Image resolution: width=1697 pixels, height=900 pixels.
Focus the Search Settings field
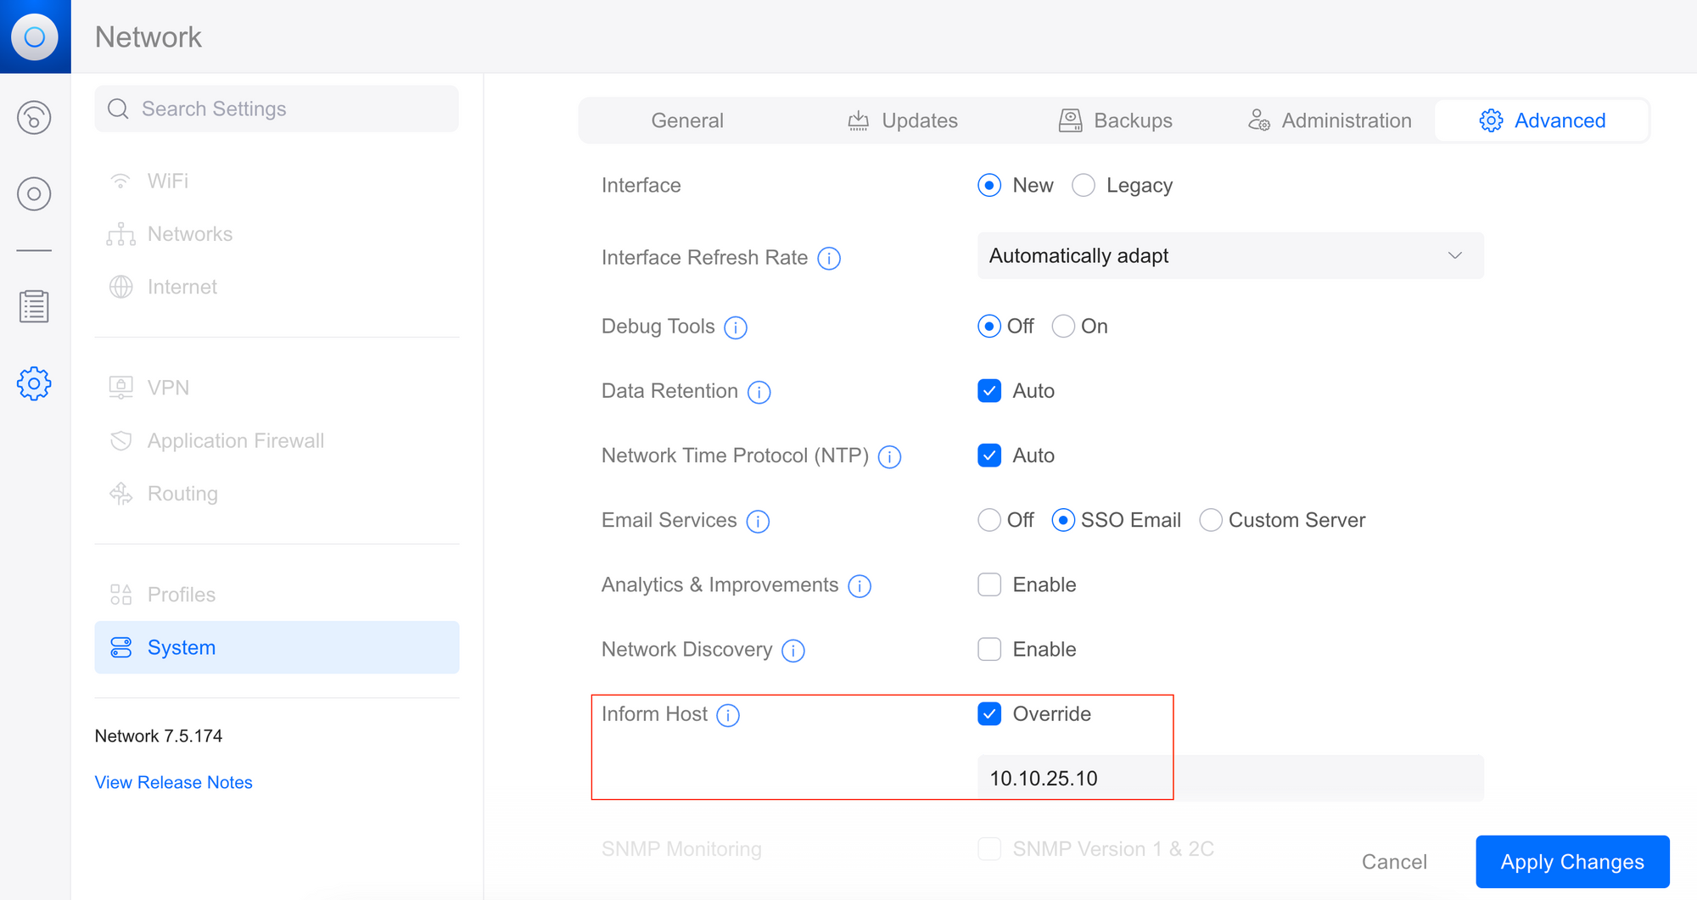[x=277, y=109]
